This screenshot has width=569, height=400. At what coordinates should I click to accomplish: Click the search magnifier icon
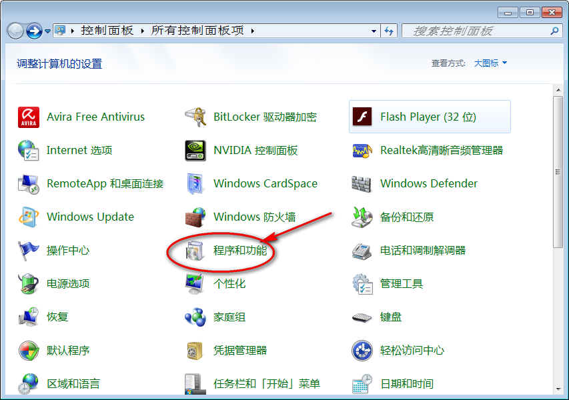[x=554, y=31]
